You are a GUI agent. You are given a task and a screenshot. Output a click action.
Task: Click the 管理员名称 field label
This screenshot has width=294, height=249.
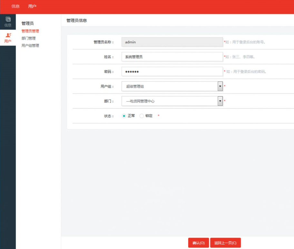click(x=103, y=42)
